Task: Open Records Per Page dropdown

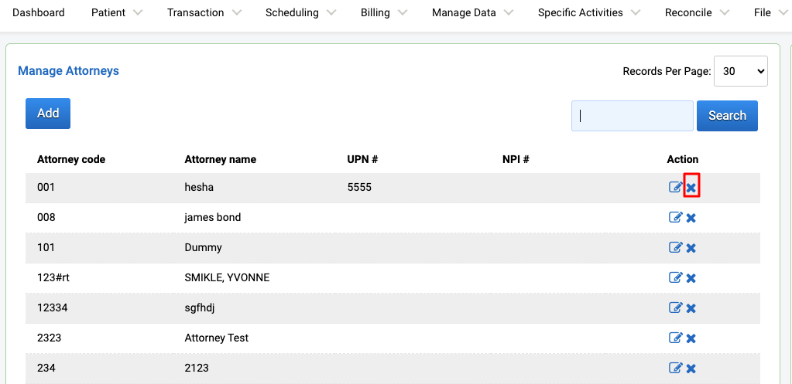Action: click(740, 71)
